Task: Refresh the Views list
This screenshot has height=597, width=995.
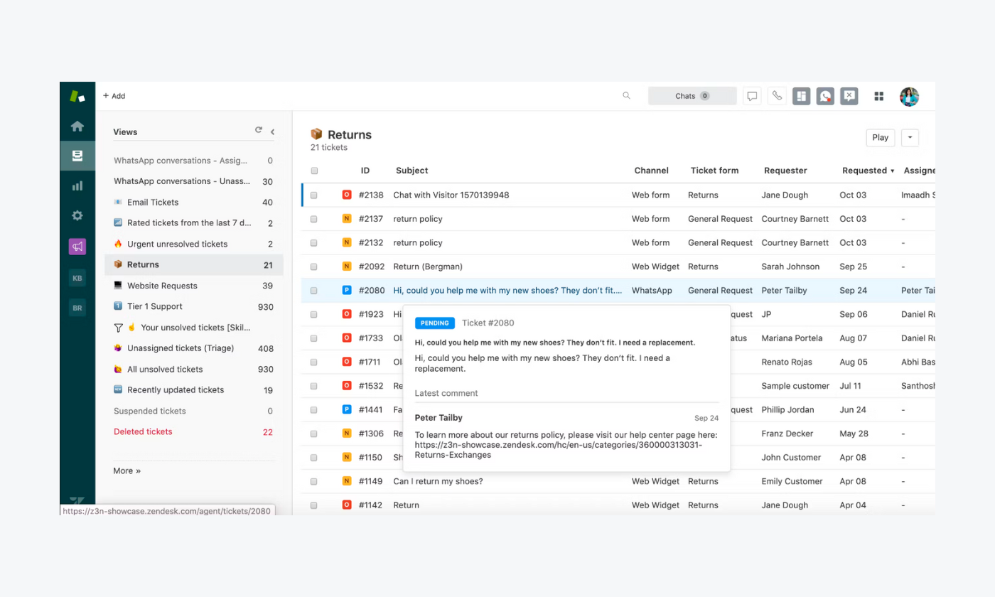Action: pyautogui.click(x=259, y=131)
